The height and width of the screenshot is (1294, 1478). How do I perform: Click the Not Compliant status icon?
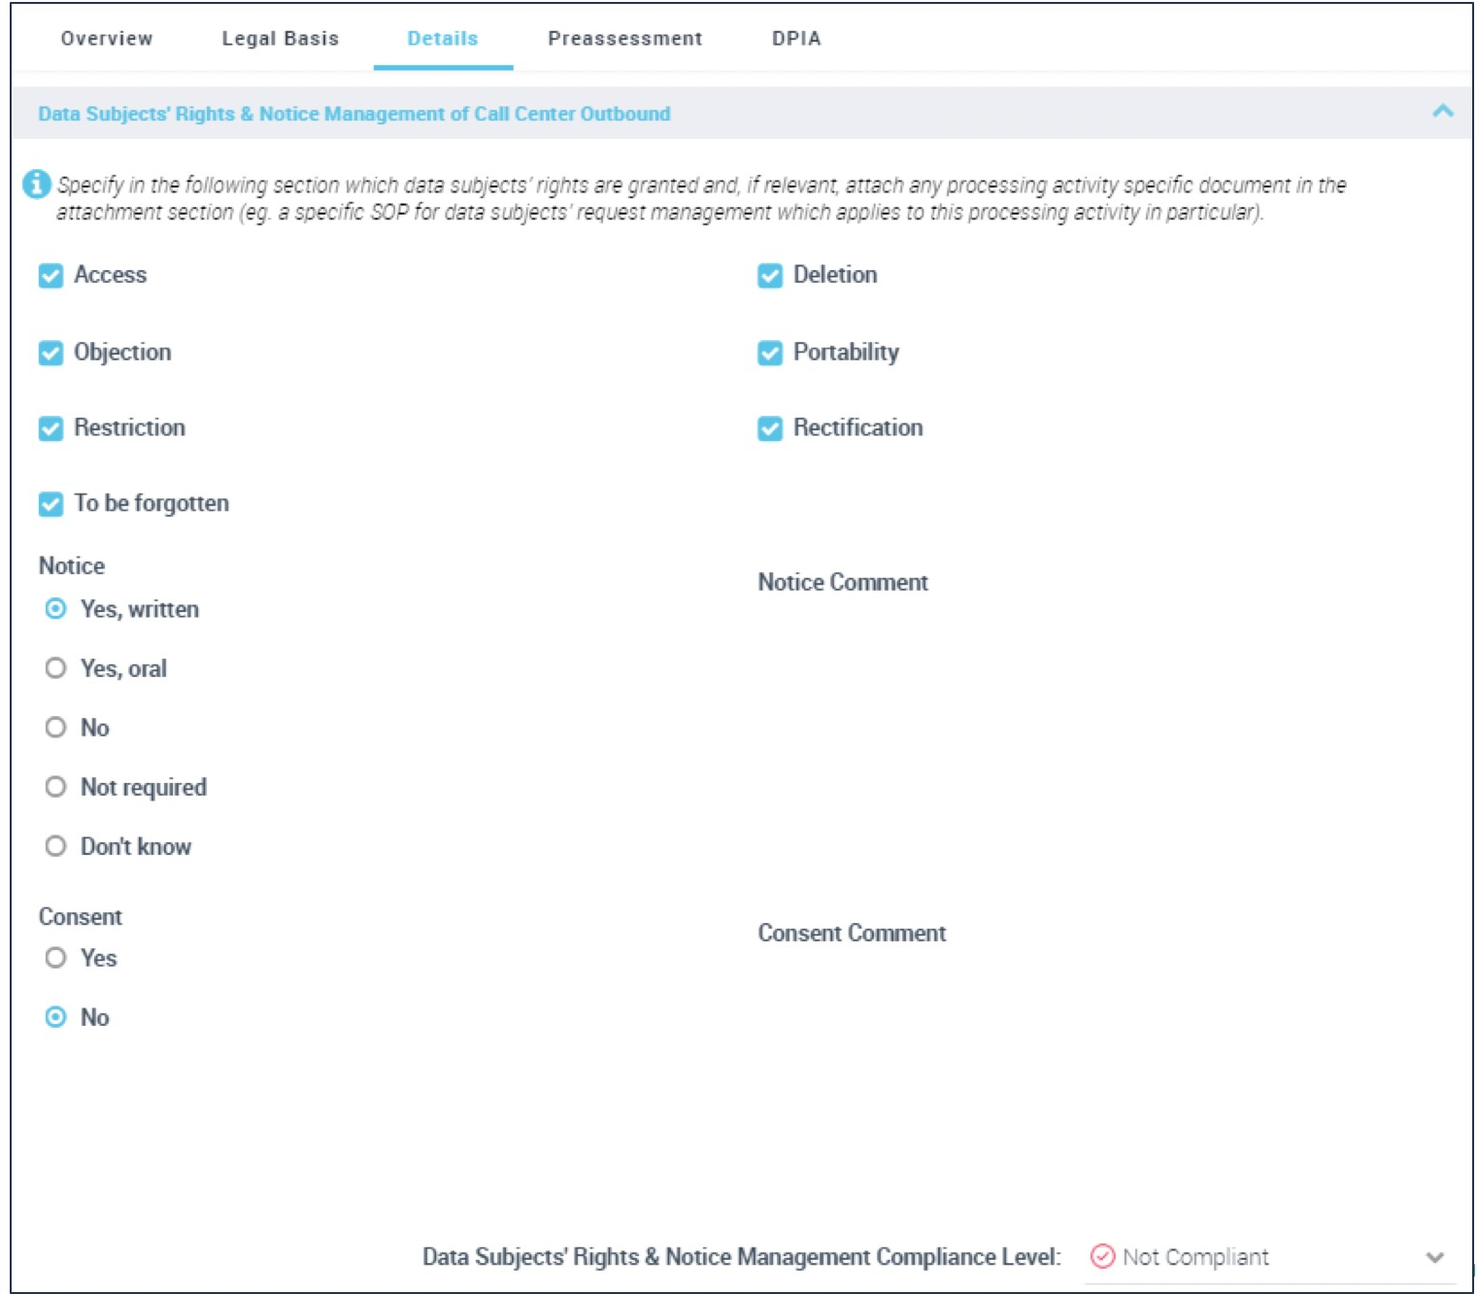(x=1102, y=1256)
